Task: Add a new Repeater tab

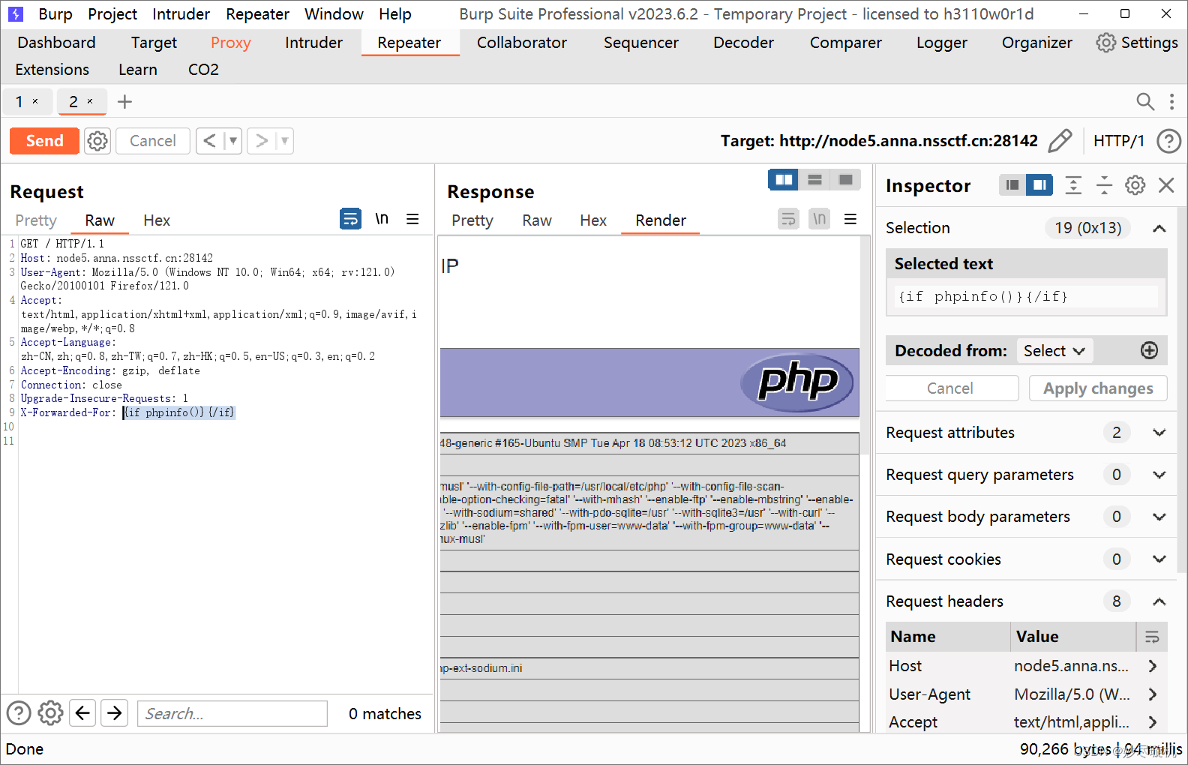Action: click(125, 102)
